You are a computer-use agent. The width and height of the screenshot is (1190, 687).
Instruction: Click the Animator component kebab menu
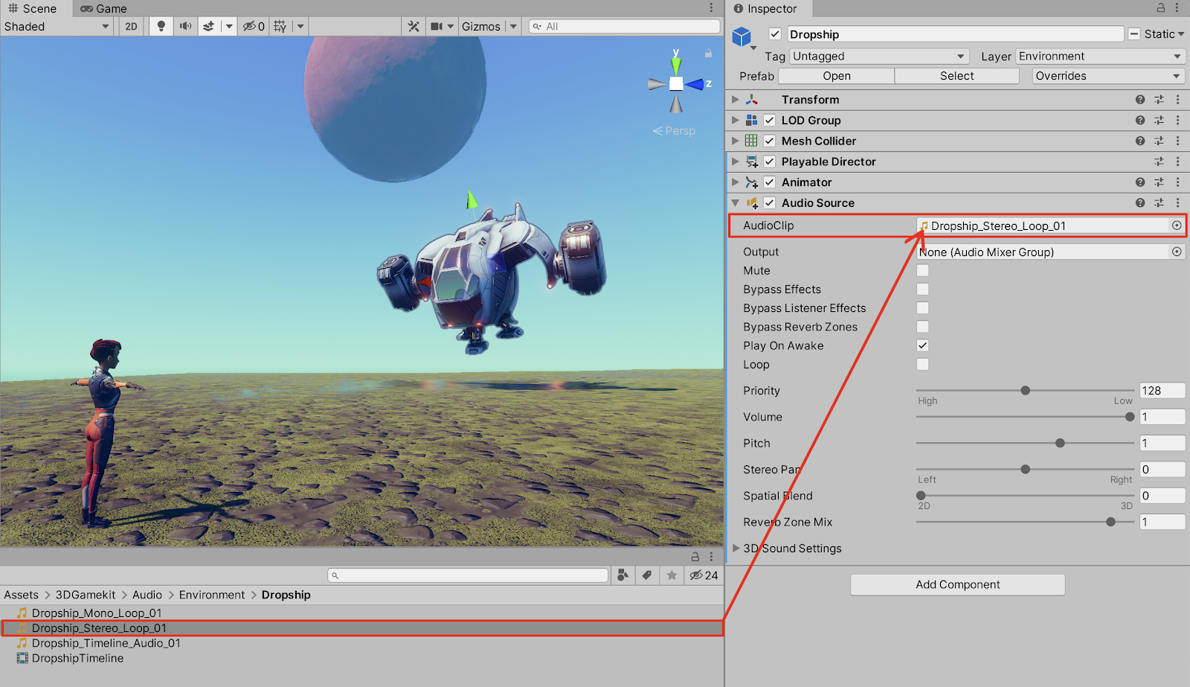1177,182
